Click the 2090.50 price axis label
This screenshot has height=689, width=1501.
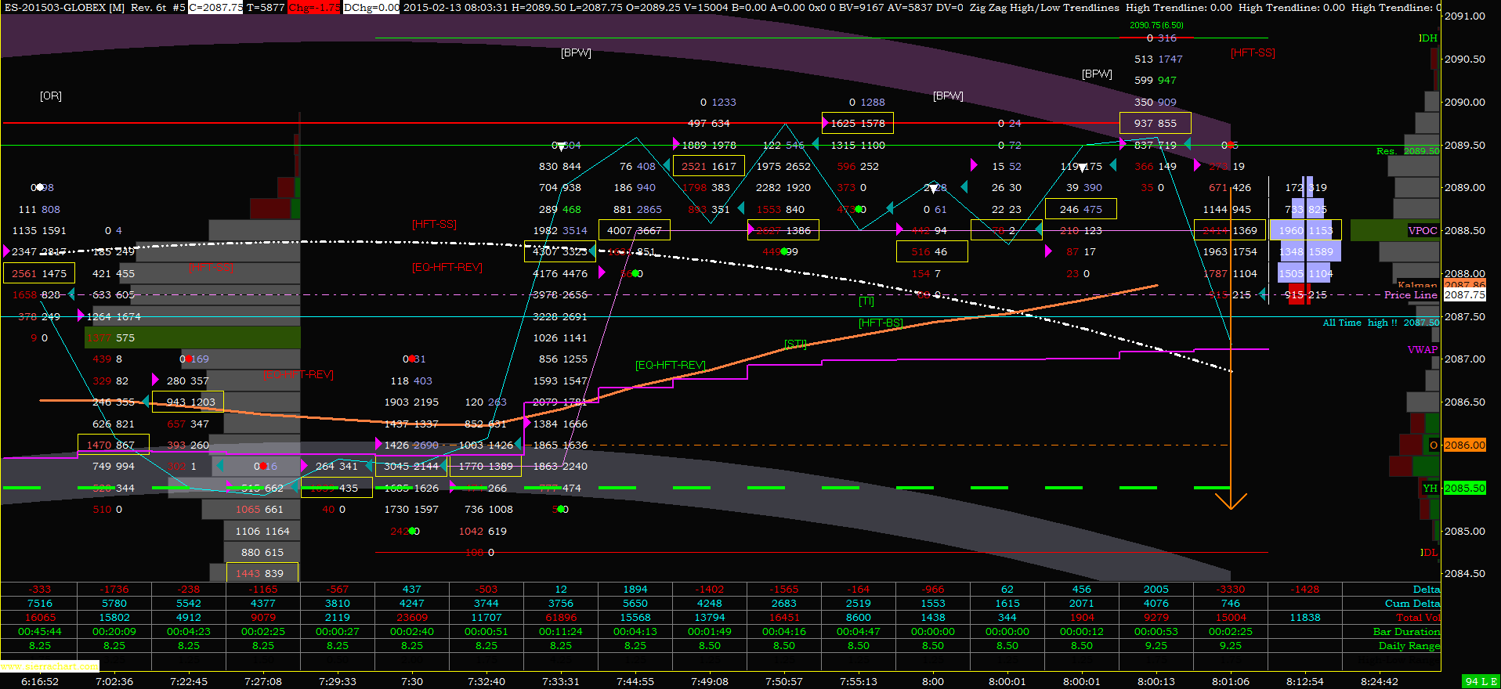point(1465,59)
